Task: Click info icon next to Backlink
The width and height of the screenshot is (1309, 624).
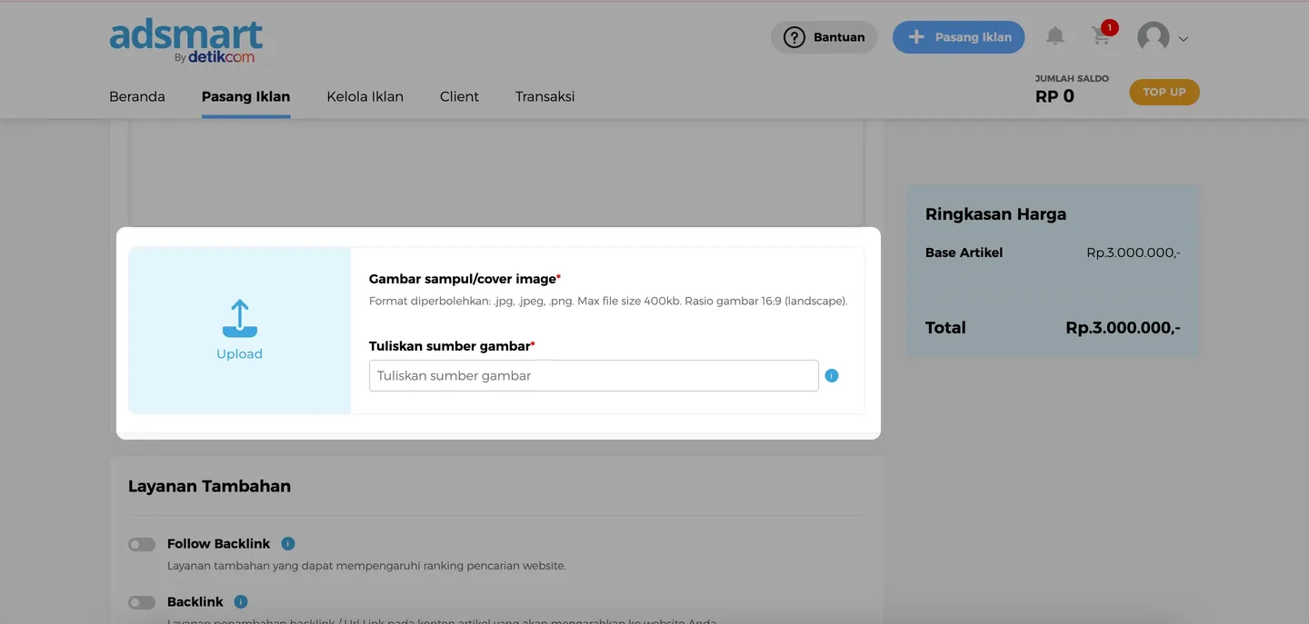Action: tap(241, 601)
